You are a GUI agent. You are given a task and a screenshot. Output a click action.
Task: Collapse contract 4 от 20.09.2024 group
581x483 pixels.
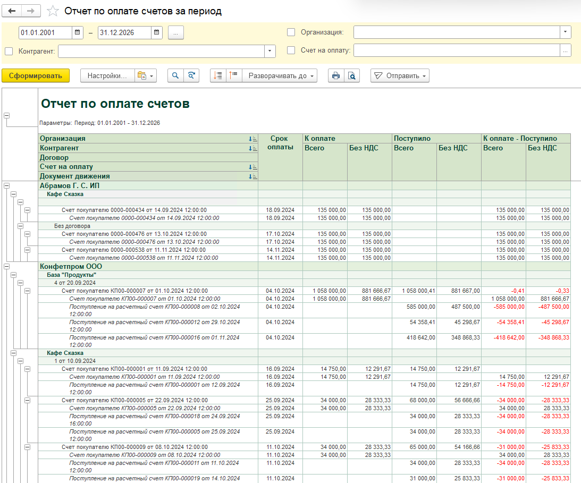(x=20, y=283)
